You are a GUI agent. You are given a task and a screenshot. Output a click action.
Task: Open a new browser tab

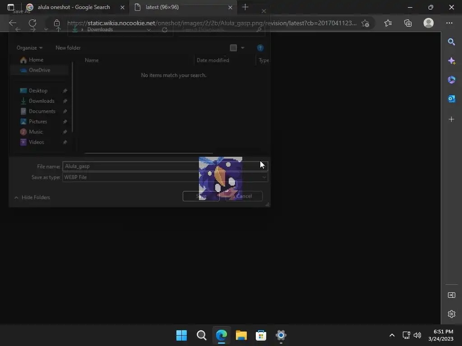click(x=245, y=7)
